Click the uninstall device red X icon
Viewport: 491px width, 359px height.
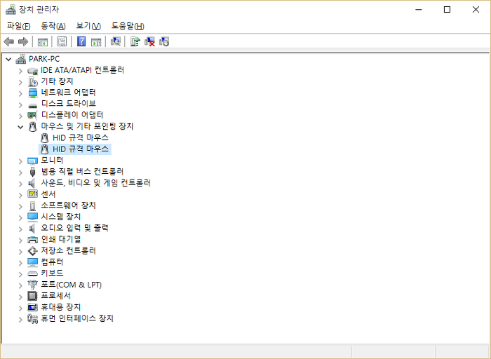coord(149,41)
